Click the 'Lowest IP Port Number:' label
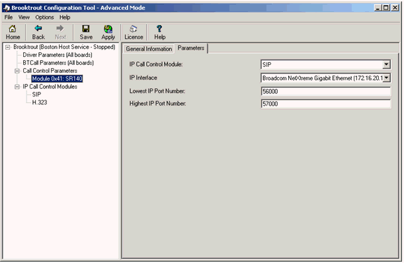Viewport: 404px width, 263px height. [x=157, y=91]
